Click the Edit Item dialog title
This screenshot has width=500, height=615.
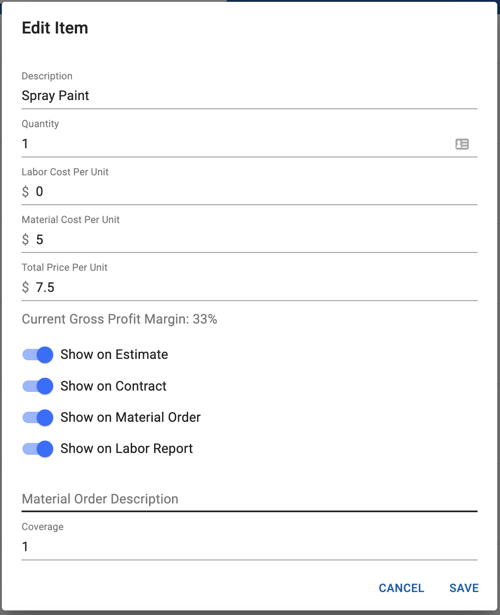55,28
